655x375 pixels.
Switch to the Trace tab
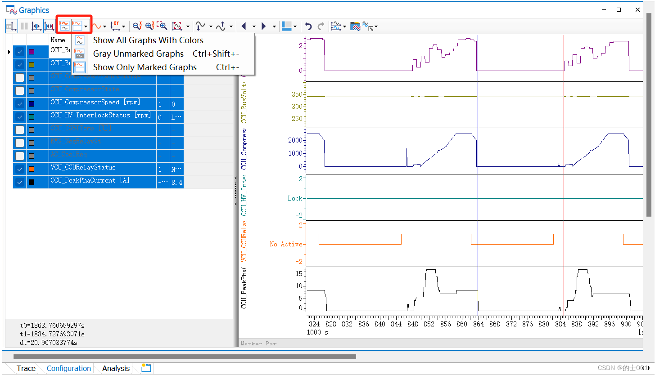click(26, 368)
